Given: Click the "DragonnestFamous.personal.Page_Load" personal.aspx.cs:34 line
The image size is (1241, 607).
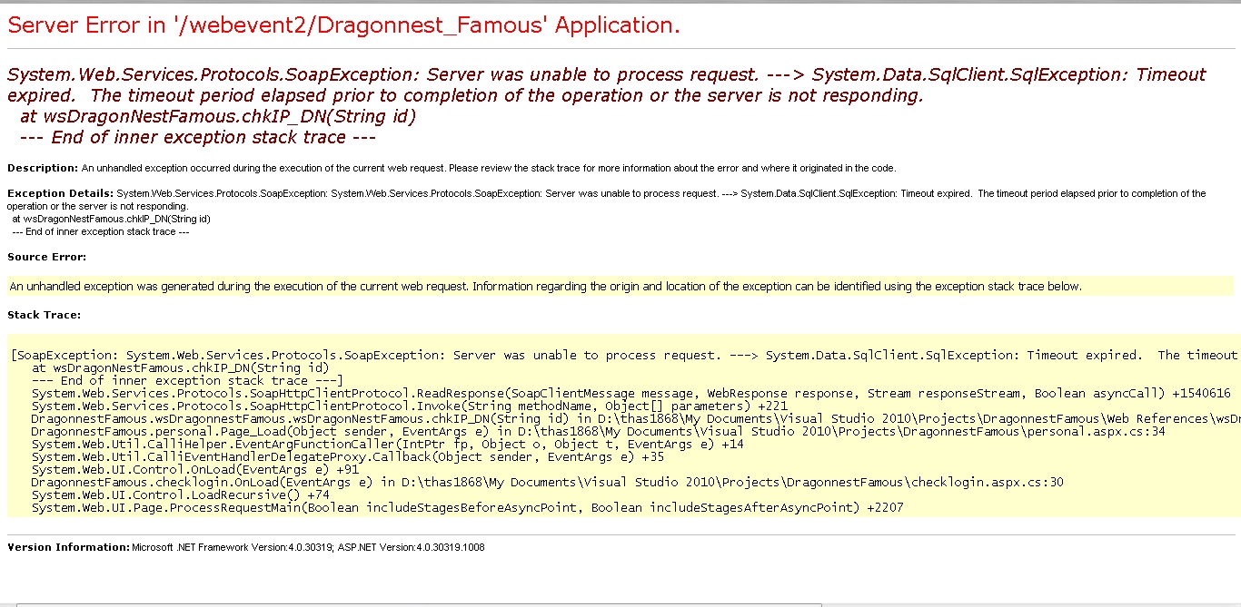Looking at the screenshot, I should (x=599, y=432).
